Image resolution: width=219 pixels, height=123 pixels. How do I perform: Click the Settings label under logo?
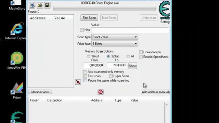pyautogui.click(x=165, y=22)
